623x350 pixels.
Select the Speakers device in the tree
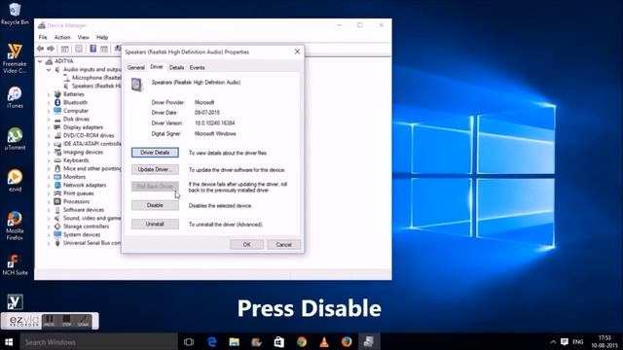click(x=96, y=87)
